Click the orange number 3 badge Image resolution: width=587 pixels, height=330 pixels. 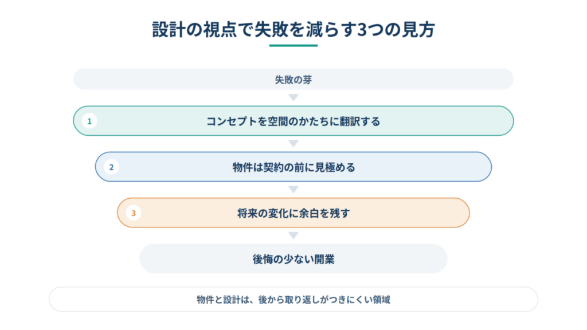click(133, 213)
